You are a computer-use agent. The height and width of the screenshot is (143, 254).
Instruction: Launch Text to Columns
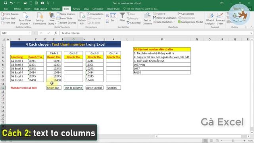[147, 19]
